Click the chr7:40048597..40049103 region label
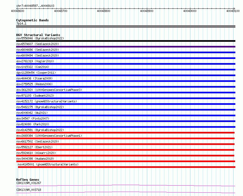243x196 pixels. pos(35,6)
